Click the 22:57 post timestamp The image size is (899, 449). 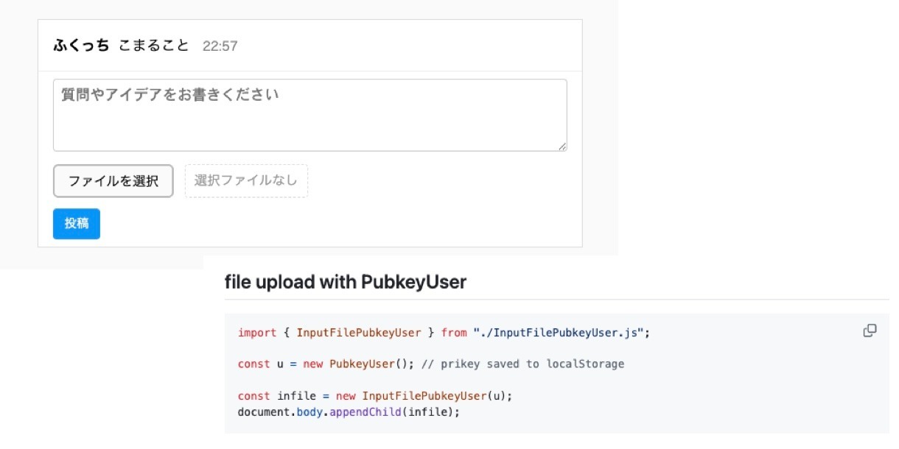220,46
